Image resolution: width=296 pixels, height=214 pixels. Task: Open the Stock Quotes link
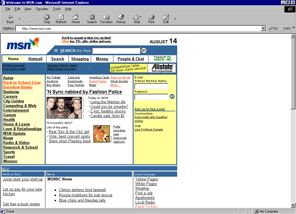click(119, 81)
